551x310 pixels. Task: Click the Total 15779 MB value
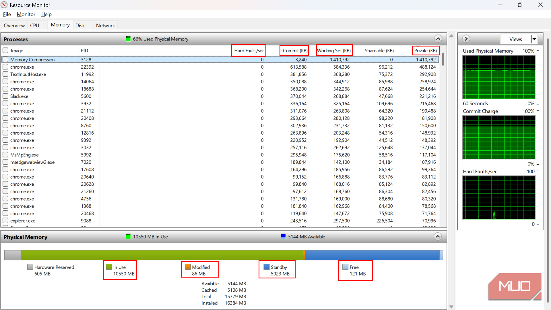235,297
